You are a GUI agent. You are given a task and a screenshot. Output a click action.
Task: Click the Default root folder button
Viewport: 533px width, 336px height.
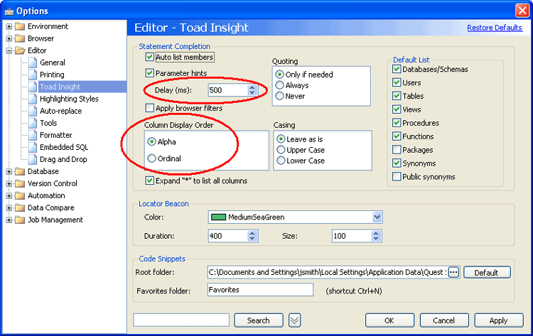click(487, 273)
